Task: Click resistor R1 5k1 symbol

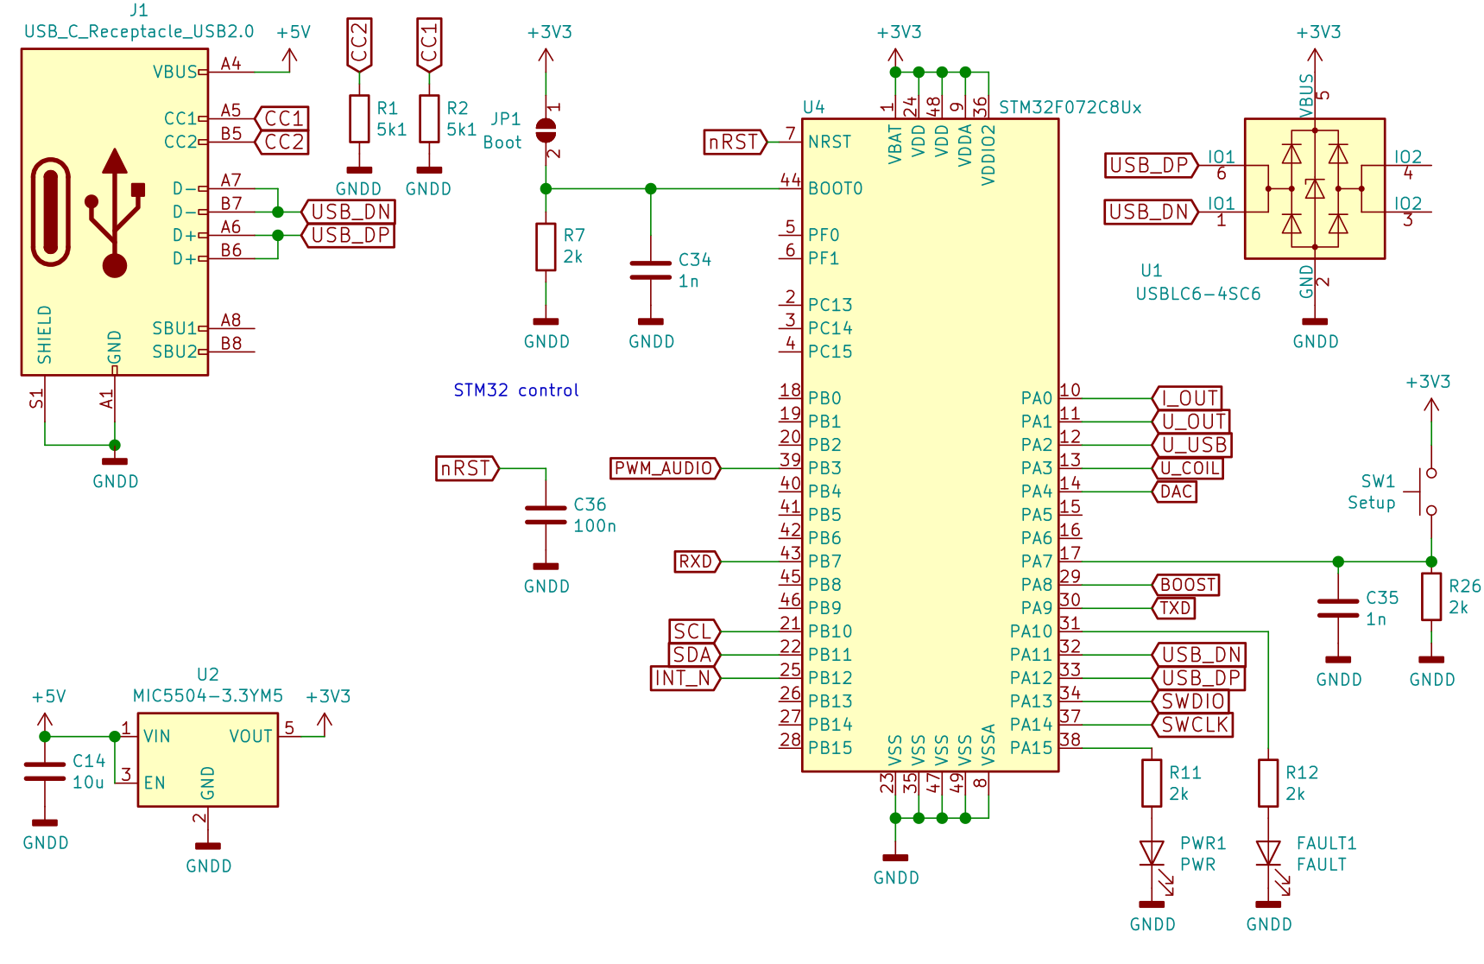Action: pos(359,118)
